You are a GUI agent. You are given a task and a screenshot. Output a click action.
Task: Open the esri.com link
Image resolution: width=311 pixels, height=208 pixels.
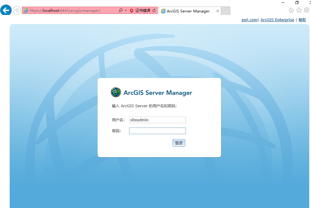(x=249, y=20)
